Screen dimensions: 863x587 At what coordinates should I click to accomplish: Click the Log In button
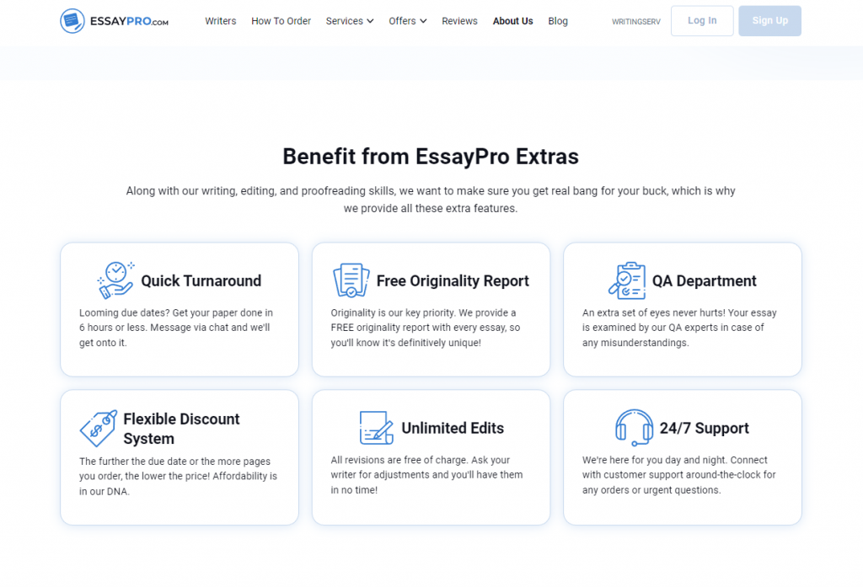702,21
